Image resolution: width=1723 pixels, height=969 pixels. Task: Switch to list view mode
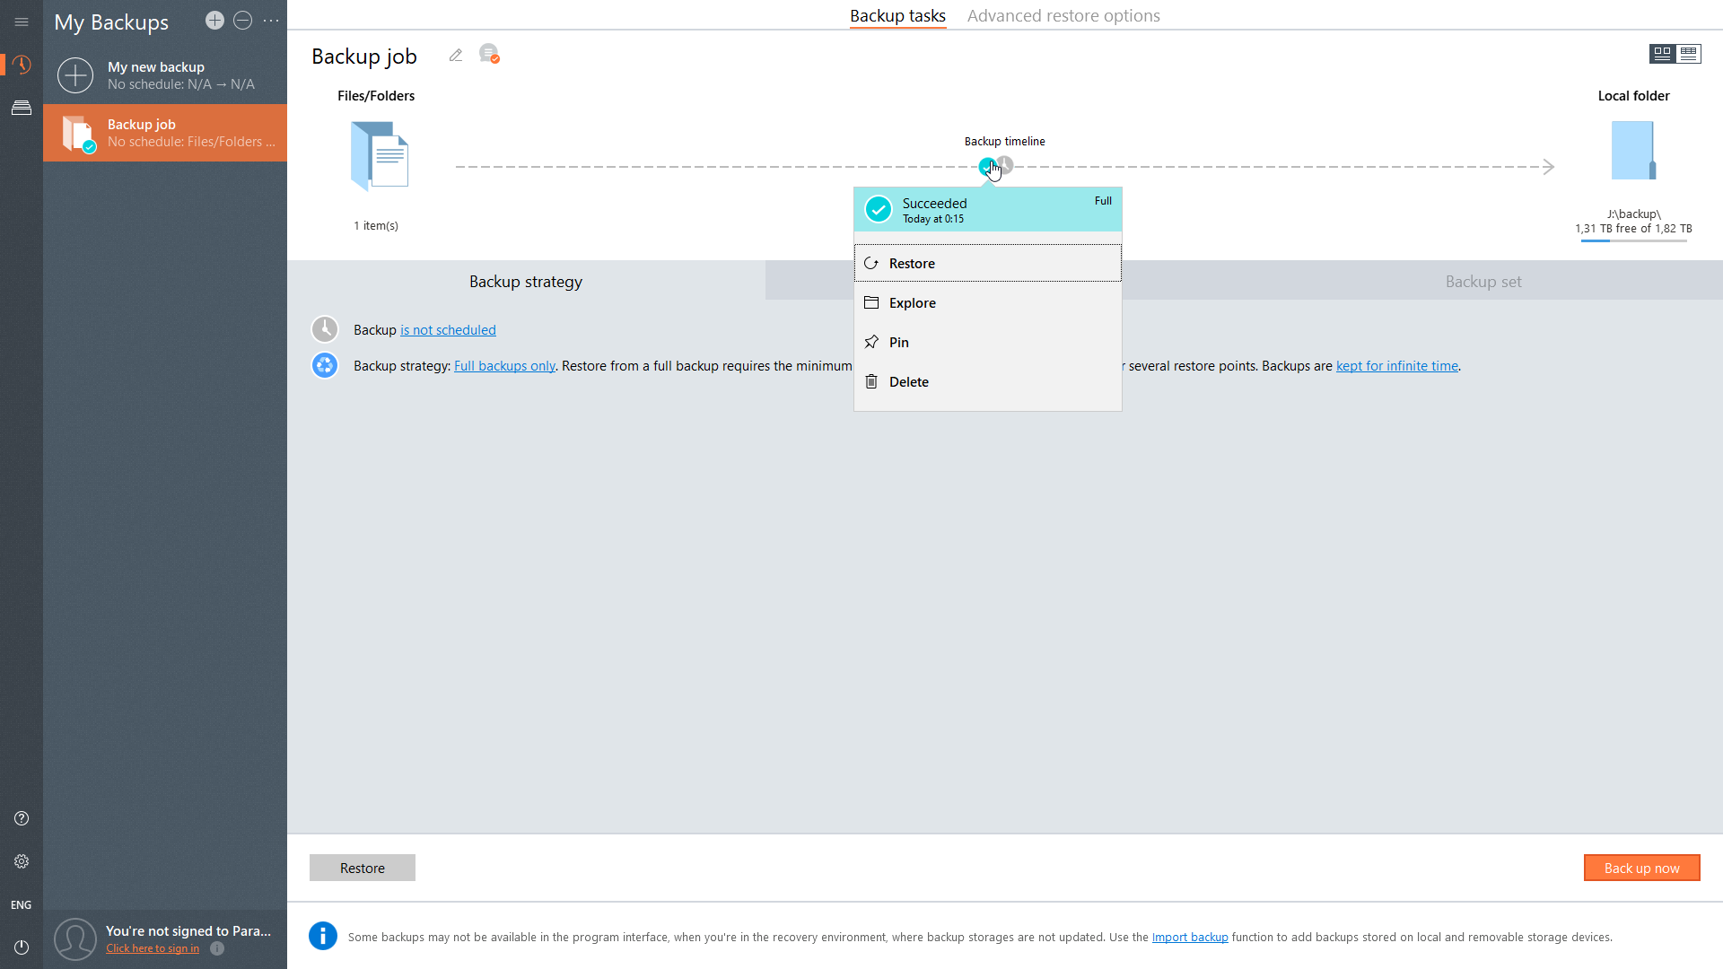(1689, 54)
